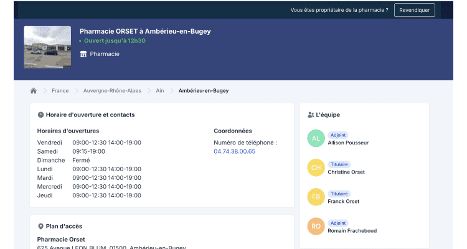This screenshot has height=249, width=467.
Task: Click the Adjoint badge above Allison Pousseur
Action: tap(338, 135)
